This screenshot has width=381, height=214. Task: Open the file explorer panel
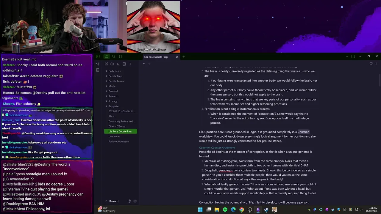pyautogui.click(x=106, y=56)
